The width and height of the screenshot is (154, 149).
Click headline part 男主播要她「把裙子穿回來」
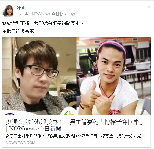point(107,122)
